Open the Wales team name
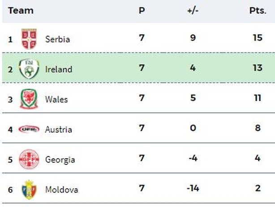This screenshot has width=275, height=207. click(56, 99)
